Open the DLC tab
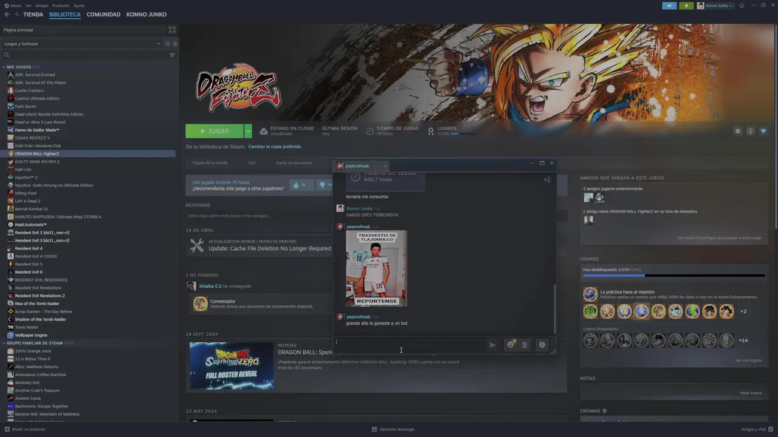This screenshot has width=778, height=437. (x=252, y=163)
